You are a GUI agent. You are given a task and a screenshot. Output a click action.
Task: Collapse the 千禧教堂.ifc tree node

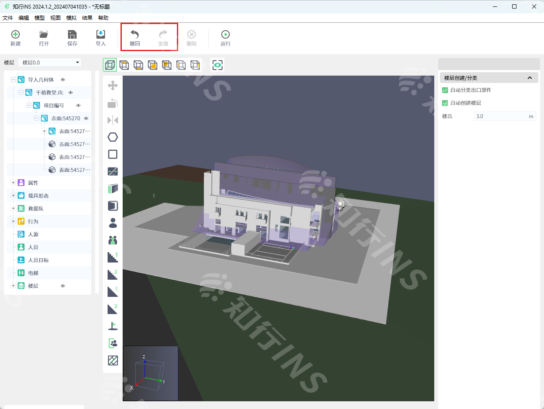tap(21, 92)
